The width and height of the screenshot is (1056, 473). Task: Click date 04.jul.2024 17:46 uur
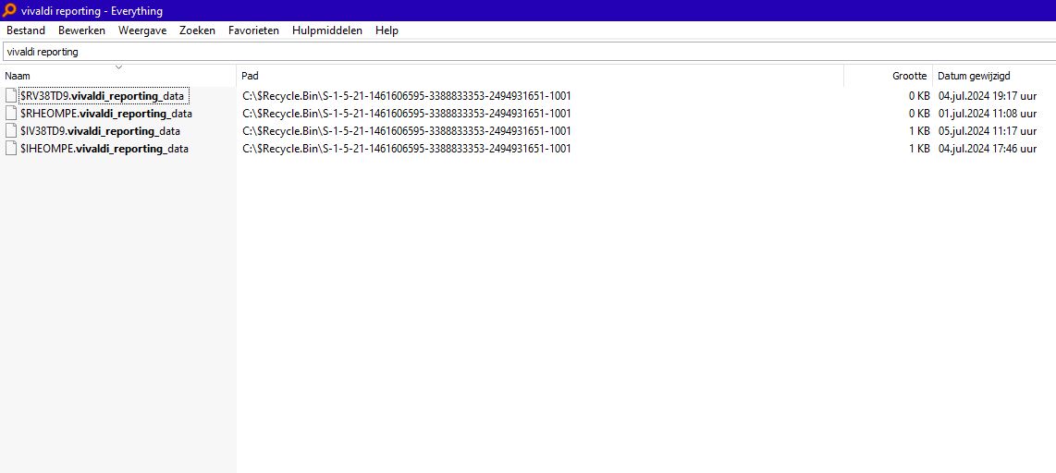(988, 148)
